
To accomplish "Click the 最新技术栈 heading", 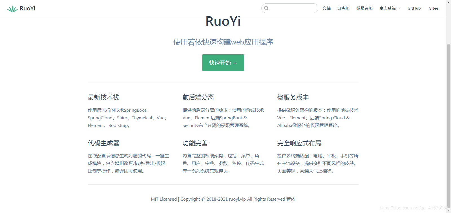I will [103, 97].
